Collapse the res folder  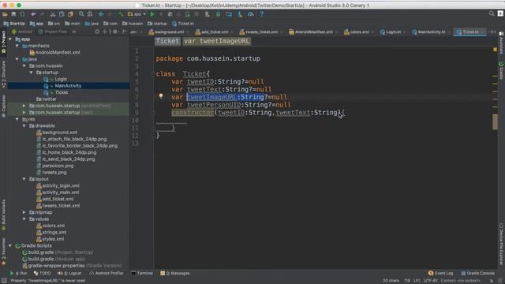(x=17, y=119)
